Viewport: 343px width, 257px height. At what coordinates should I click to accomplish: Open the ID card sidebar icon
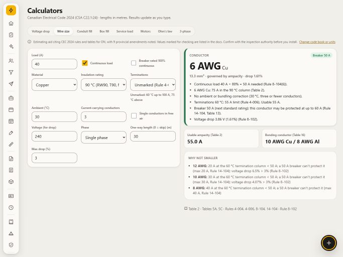(x=11, y=196)
